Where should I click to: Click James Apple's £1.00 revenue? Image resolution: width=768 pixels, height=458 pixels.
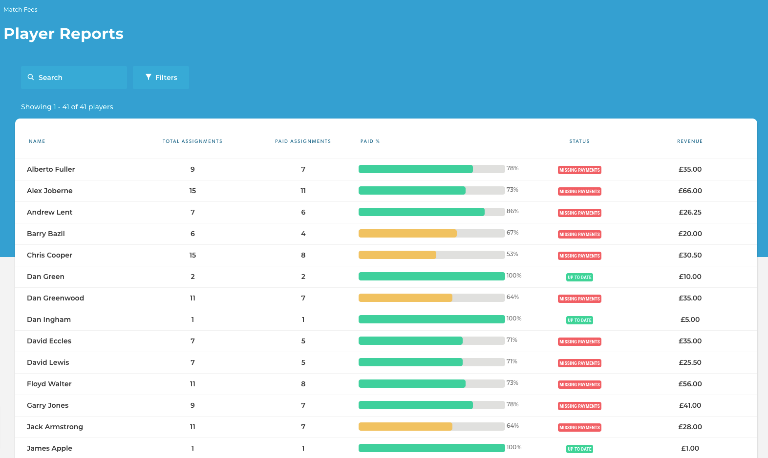(690, 448)
